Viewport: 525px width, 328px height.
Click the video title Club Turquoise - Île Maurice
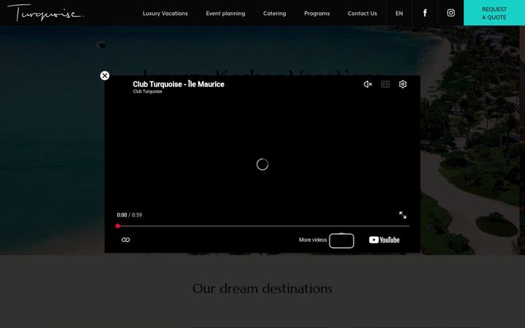pos(179,85)
